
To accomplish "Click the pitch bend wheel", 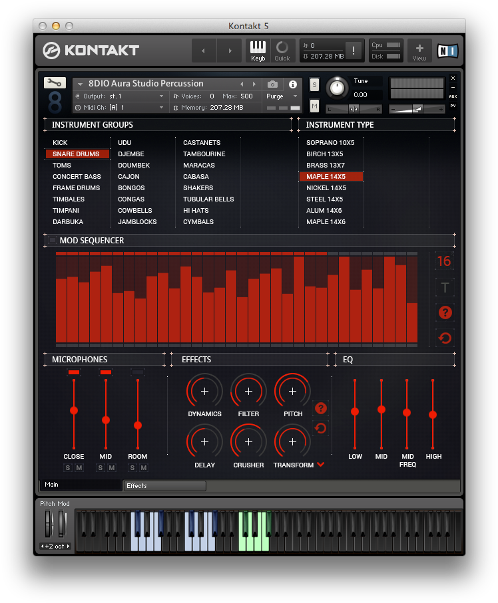I will click(x=49, y=523).
